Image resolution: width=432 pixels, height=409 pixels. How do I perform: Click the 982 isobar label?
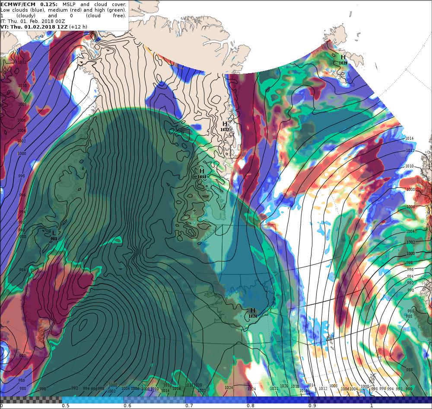click(22, 355)
